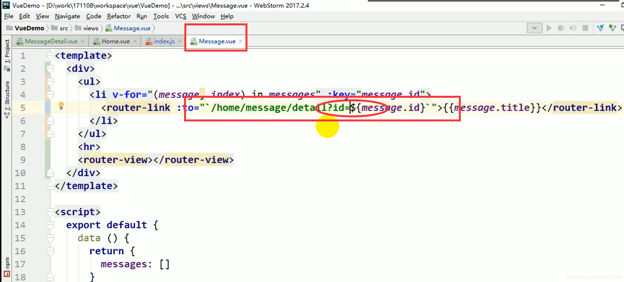
Task: Minimize the WebStorm window
Action: pos(602,5)
